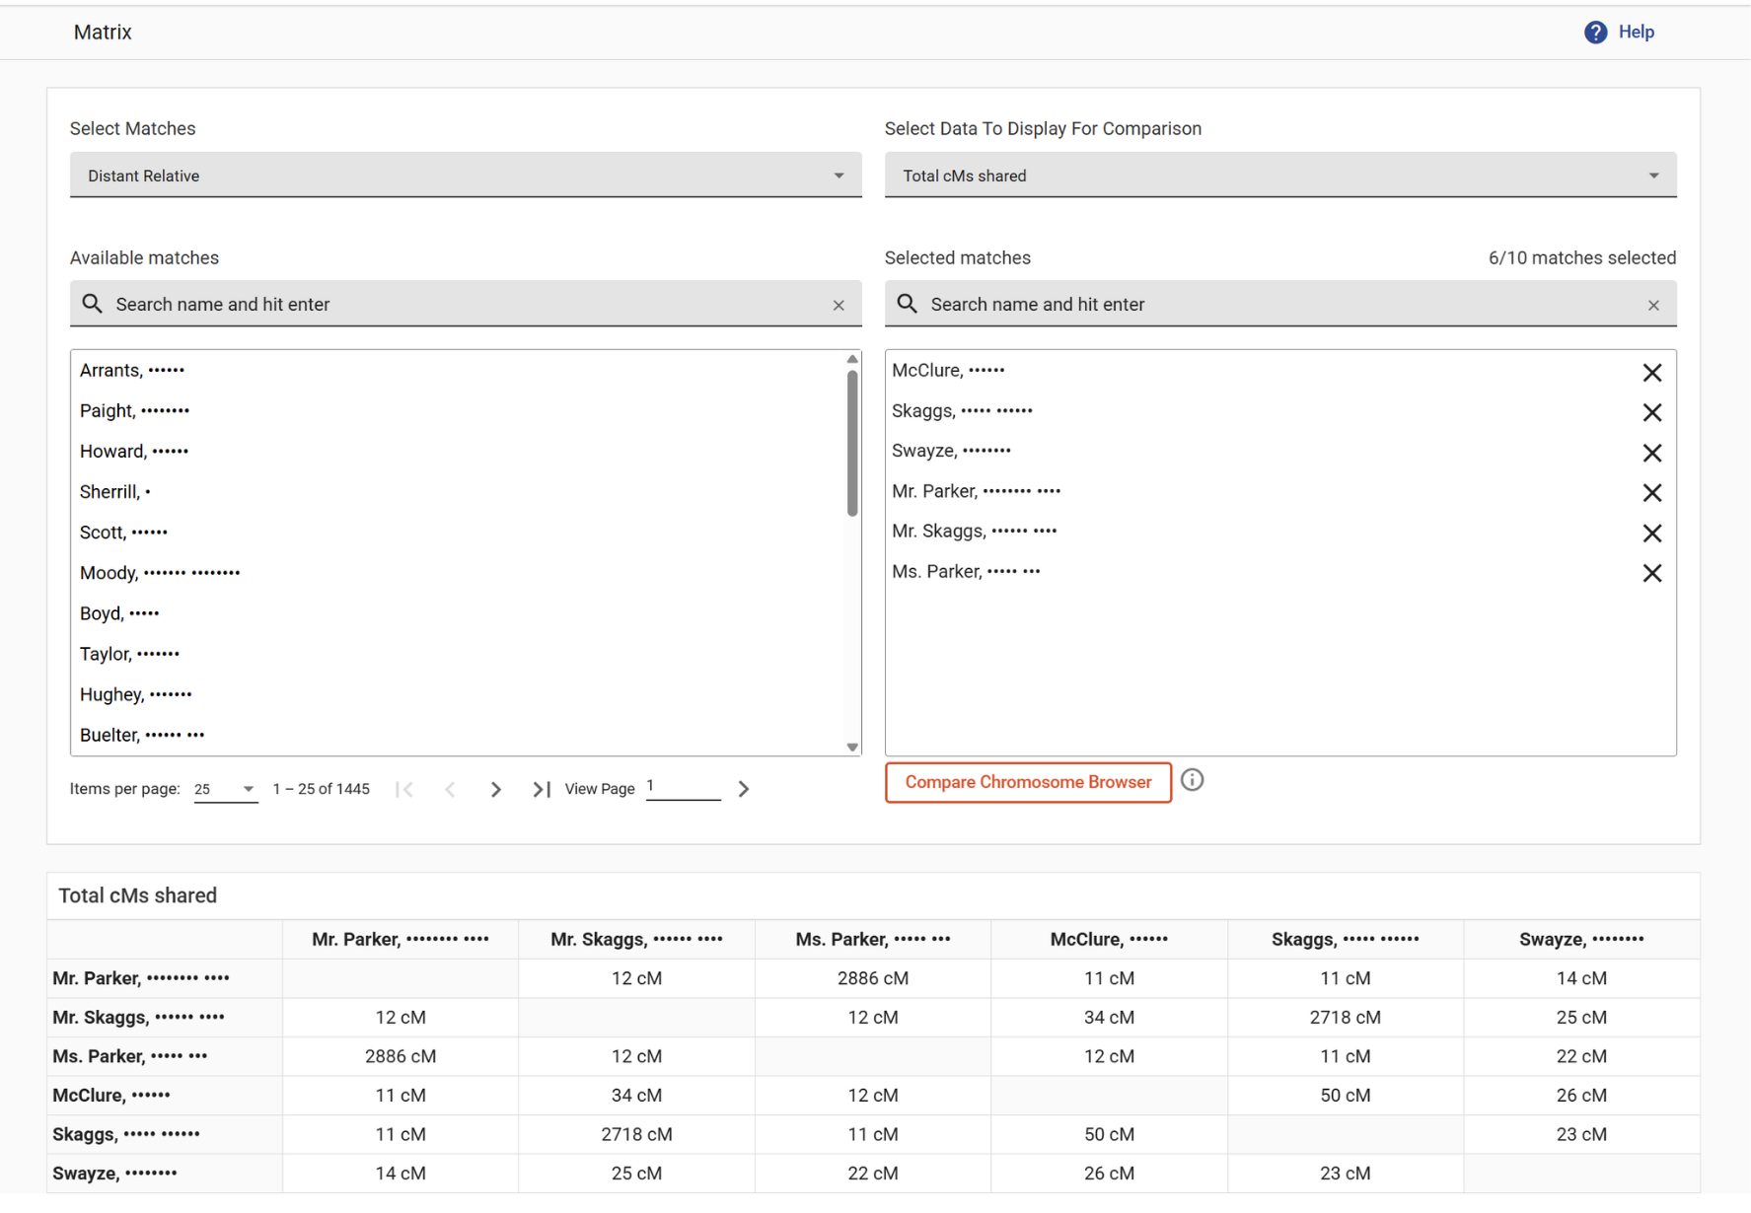Viewport: 1751px width, 1213px height.
Task: Click the Help link
Action: (x=1636, y=33)
